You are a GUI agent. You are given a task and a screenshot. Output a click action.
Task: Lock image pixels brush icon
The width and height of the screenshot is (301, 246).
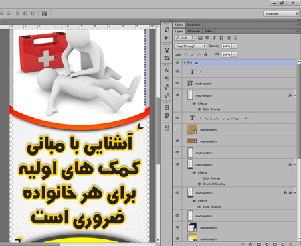pyautogui.click(x=193, y=54)
